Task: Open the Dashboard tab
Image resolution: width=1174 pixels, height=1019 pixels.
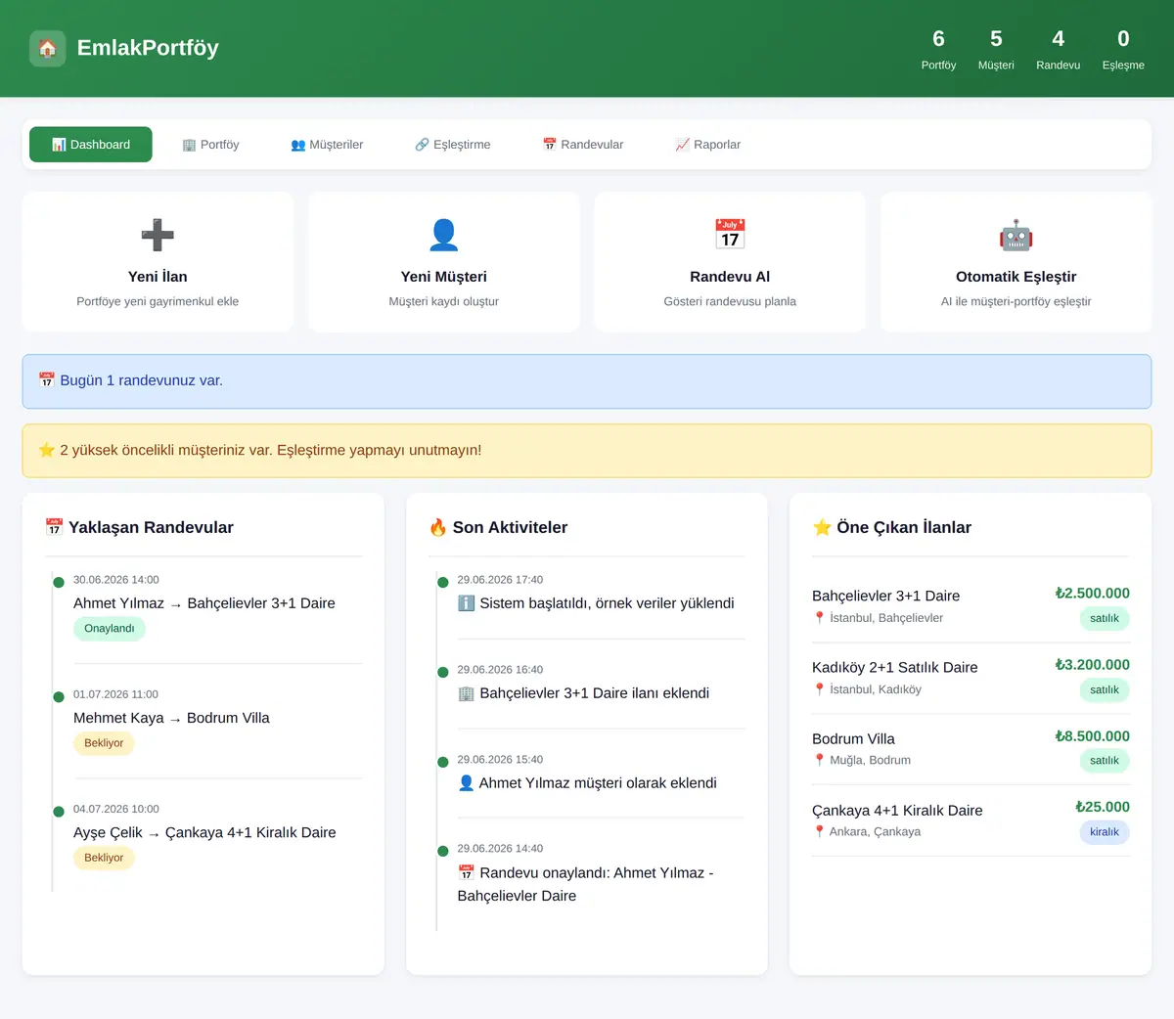Action: [91, 145]
